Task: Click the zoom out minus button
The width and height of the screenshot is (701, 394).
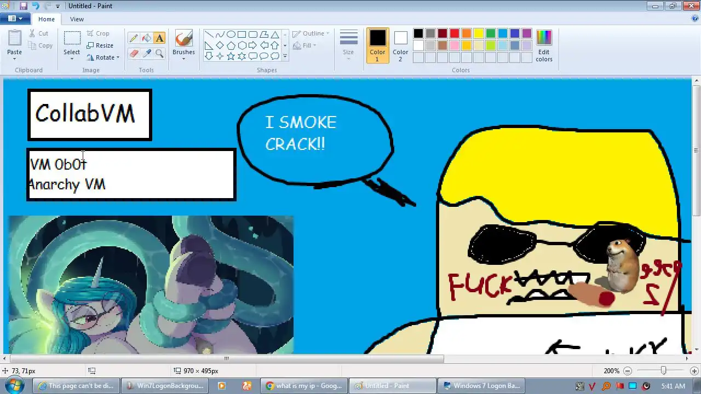Action: click(x=628, y=370)
